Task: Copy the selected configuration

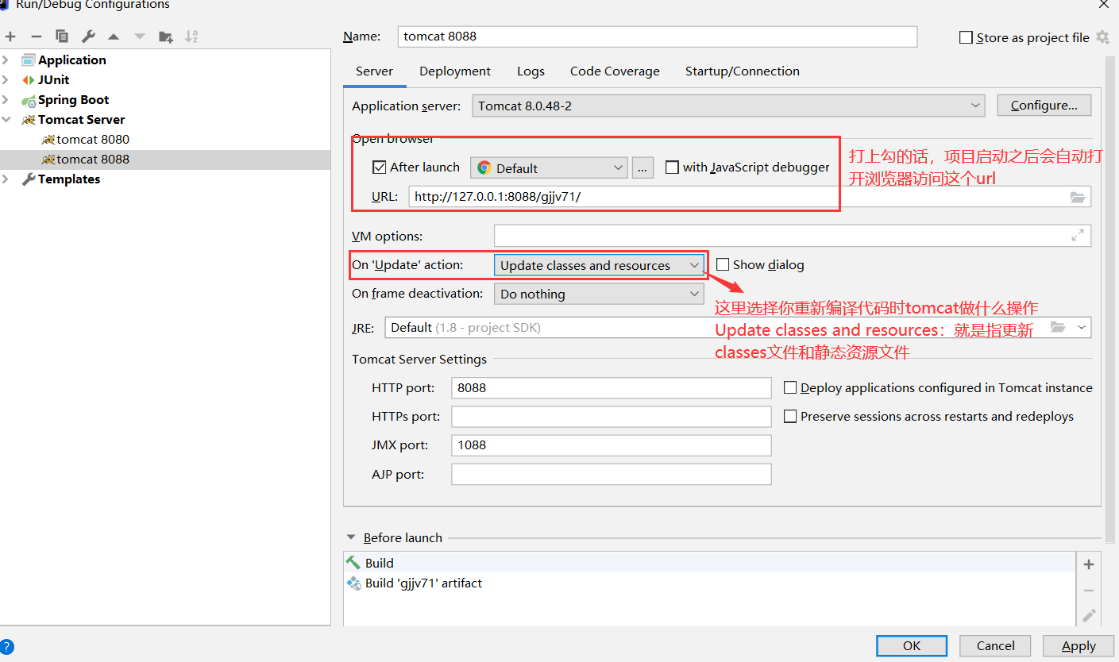Action: 62,37
